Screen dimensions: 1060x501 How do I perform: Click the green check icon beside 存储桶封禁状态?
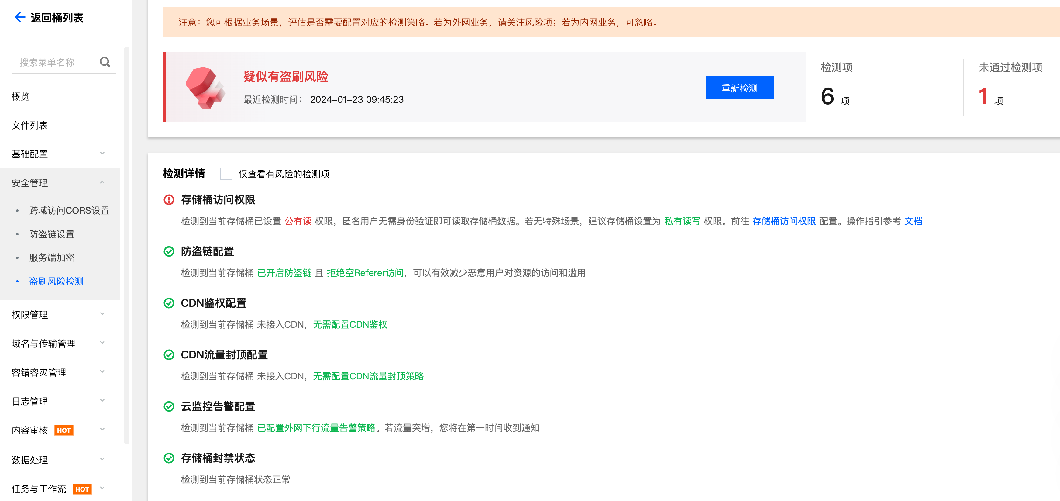(169, 458)
